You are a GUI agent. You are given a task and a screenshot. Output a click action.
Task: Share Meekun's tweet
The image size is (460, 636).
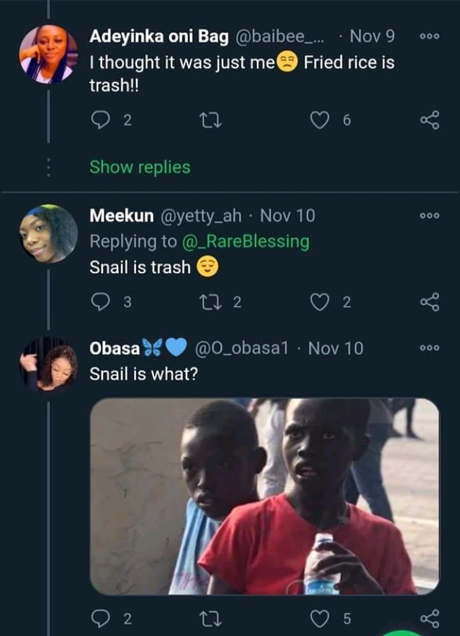pos(430,302)
